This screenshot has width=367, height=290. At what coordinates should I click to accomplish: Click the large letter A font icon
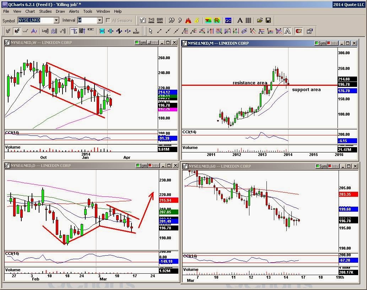(240, 21)
